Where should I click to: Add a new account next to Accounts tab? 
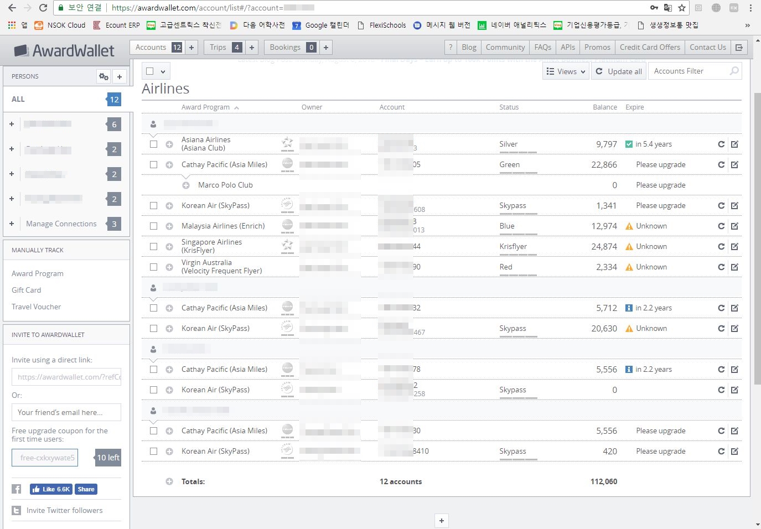click(191, 48)
